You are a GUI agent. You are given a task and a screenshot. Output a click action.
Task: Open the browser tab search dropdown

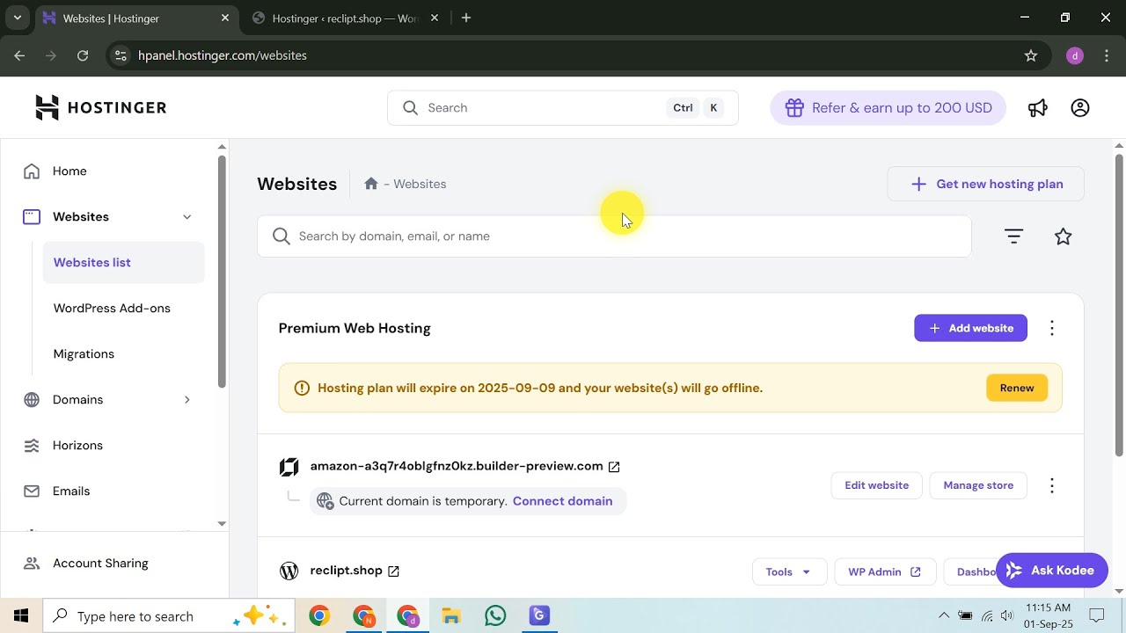click(17, 18)
